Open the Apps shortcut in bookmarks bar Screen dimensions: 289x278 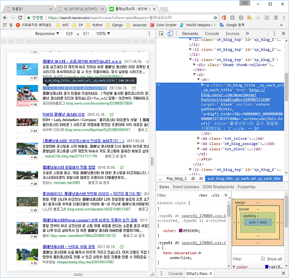(x=7, y=25)
